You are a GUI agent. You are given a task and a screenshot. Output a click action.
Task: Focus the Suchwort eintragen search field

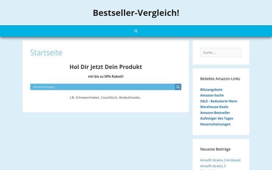click(x=102, y=87)
